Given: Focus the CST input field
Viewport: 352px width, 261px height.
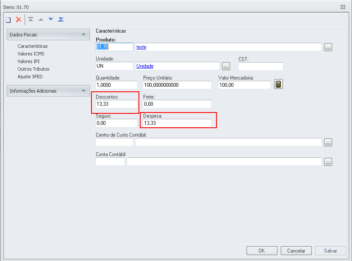Looking at the screenshot, I should click(x=261, y=66).
